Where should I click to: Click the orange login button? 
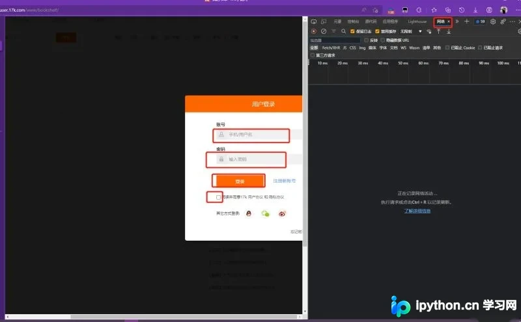238,181
